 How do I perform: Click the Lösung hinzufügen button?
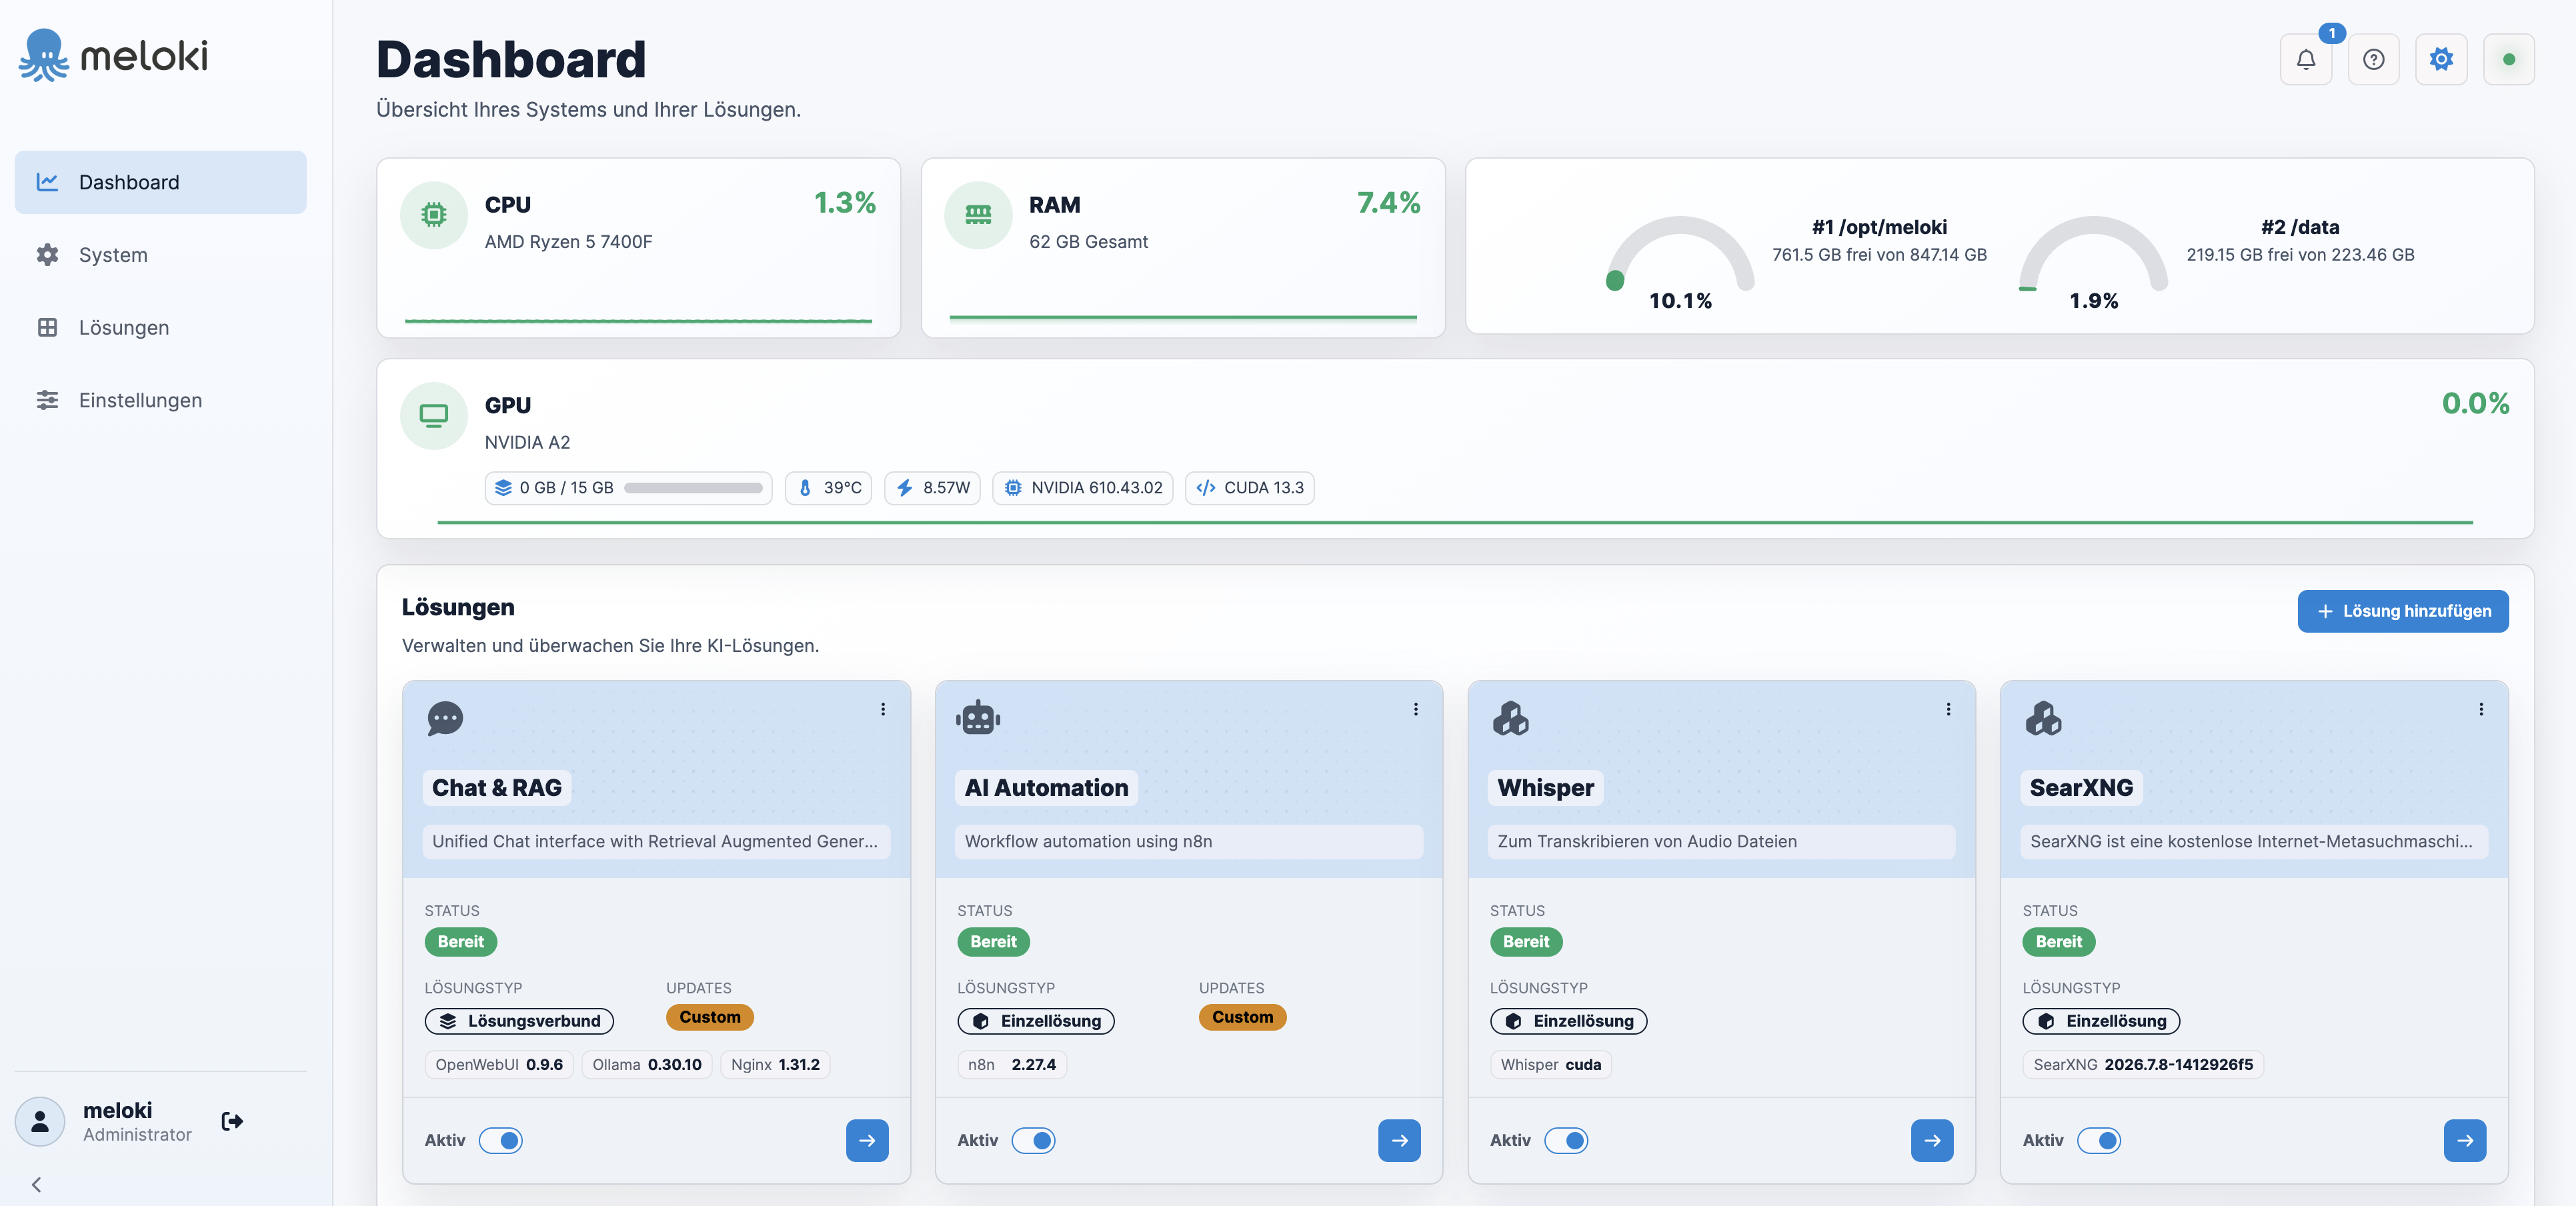(2402, 611)
